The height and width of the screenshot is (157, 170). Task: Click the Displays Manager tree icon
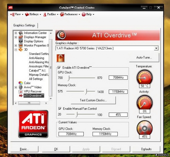(21, 37)
